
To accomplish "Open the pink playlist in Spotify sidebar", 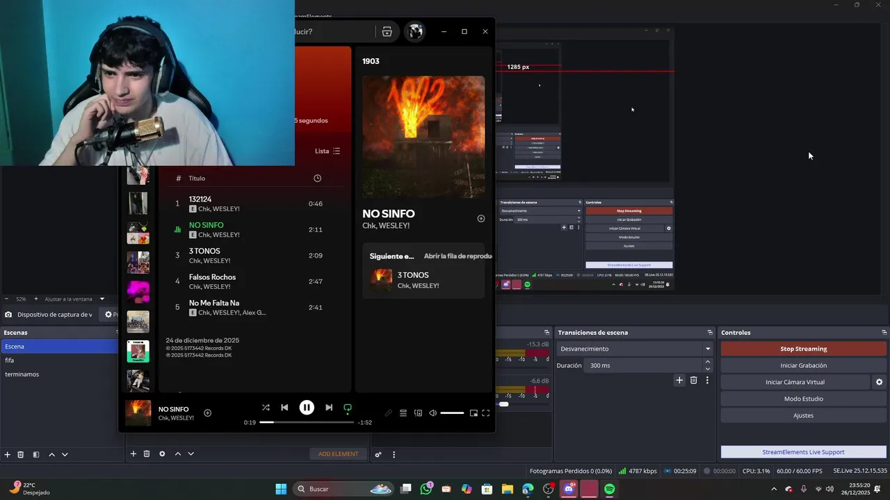I will coord(138,292).
